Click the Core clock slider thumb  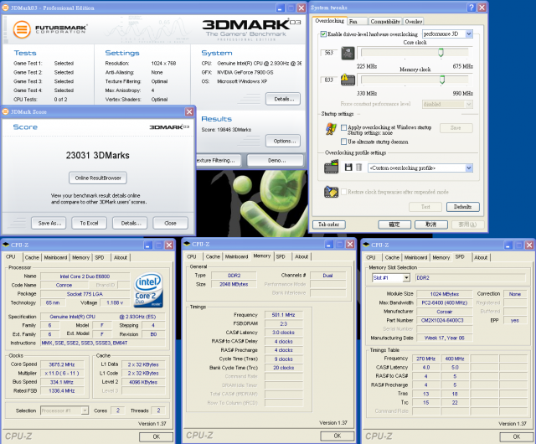pyautogui.click(x=441, y=52)
